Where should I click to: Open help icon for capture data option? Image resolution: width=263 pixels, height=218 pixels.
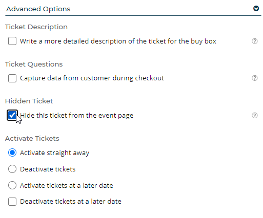click(x=254, y=78)
